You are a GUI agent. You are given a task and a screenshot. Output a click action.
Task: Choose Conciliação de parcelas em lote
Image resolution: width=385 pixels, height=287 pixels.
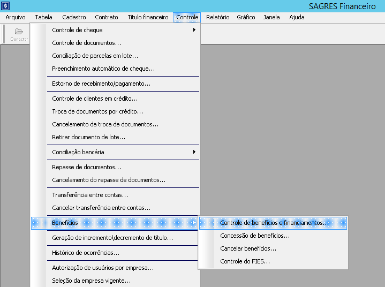click(95, 56)
